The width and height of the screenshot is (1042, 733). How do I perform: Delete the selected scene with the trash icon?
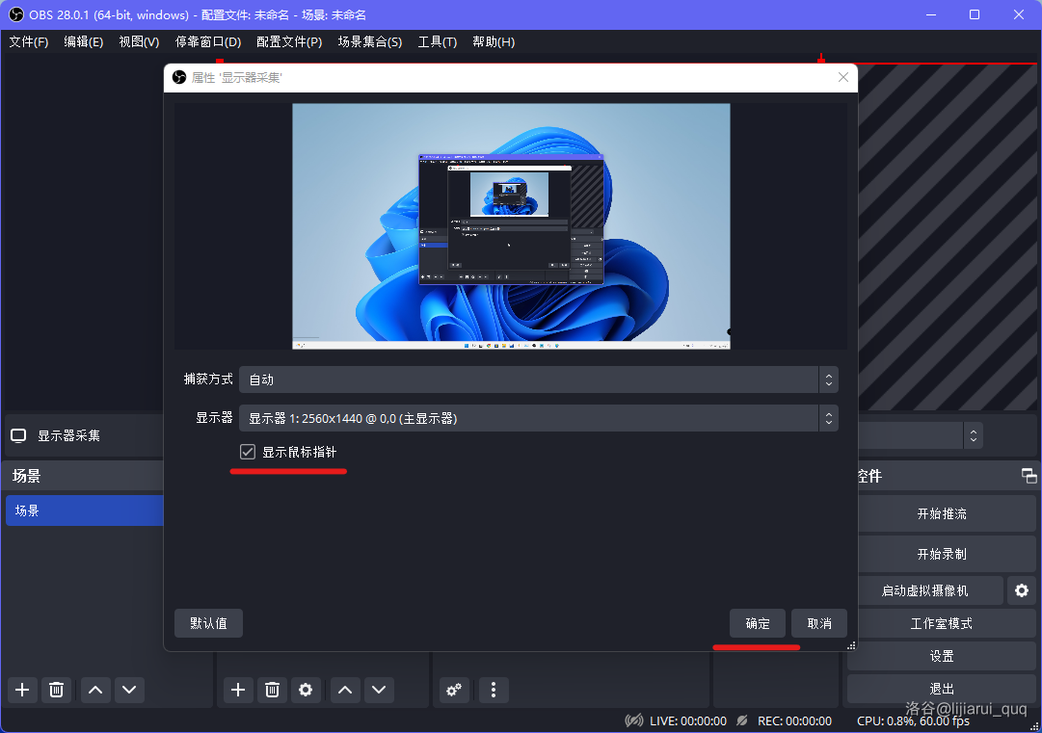coord(57,690)
